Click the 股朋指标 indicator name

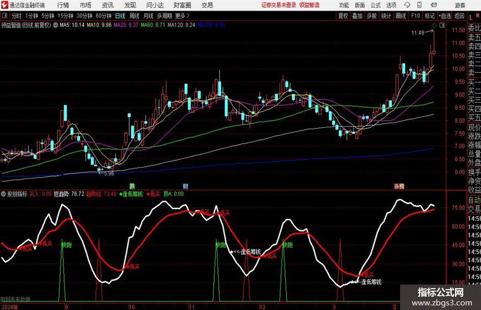(x=17, y=194)
